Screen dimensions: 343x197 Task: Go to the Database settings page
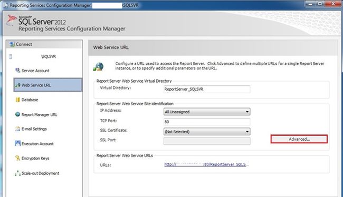pos(30,100)
